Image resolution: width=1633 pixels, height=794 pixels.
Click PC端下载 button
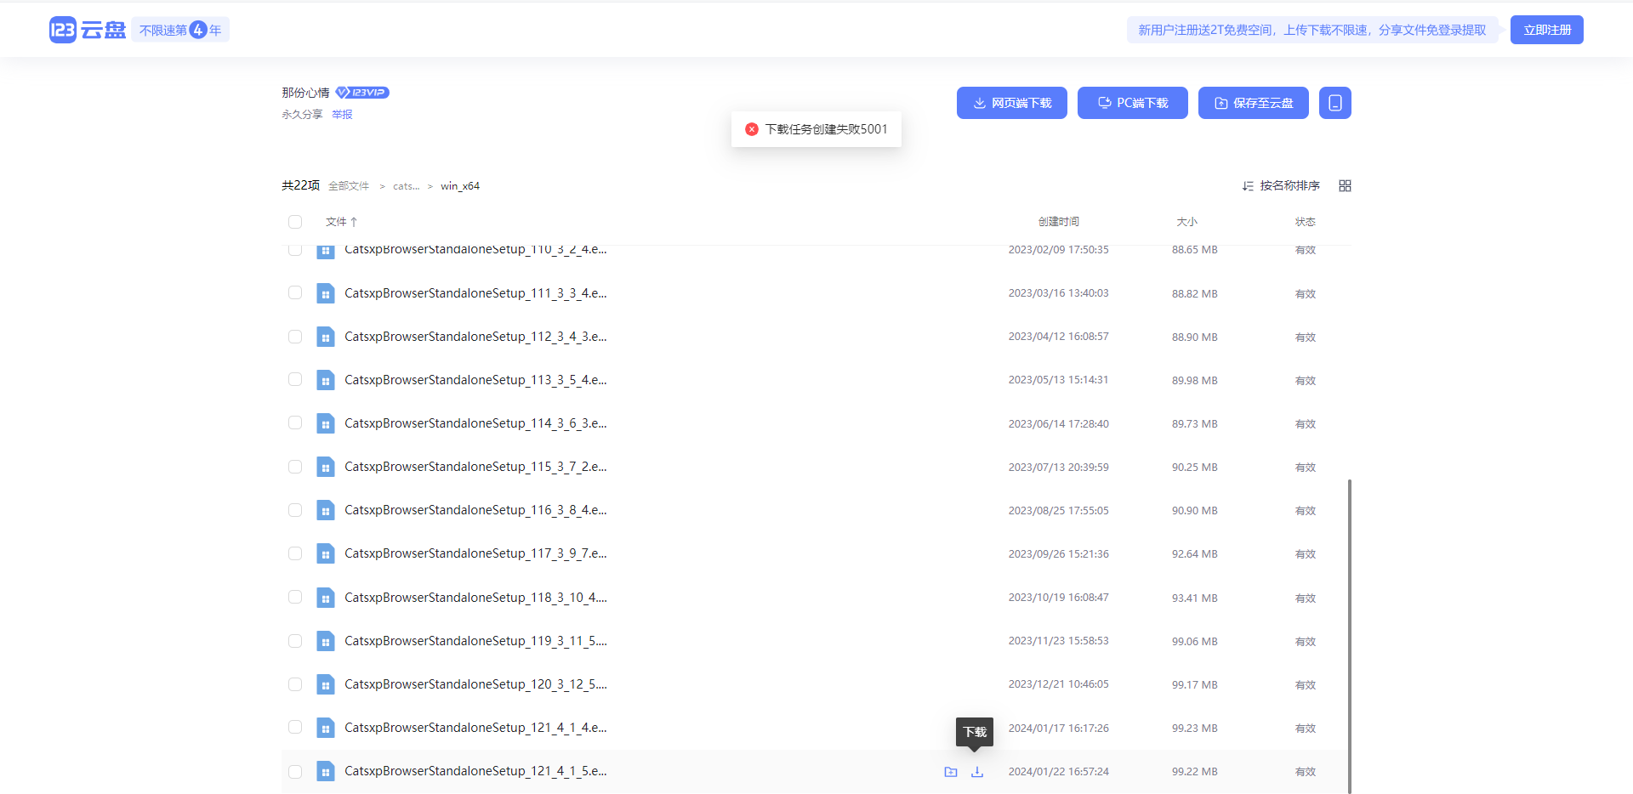(x=1133, y=103)
